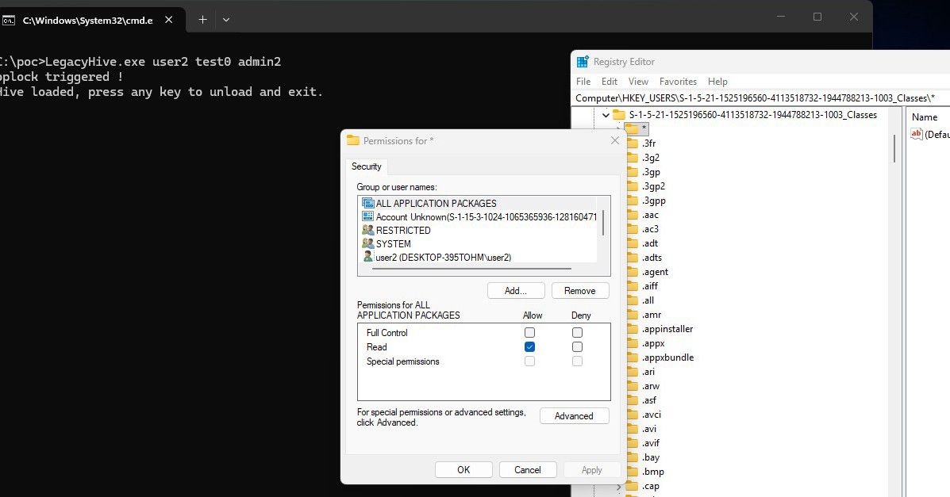
Task: Confirm permissions with OK
Action: point(463,470)
